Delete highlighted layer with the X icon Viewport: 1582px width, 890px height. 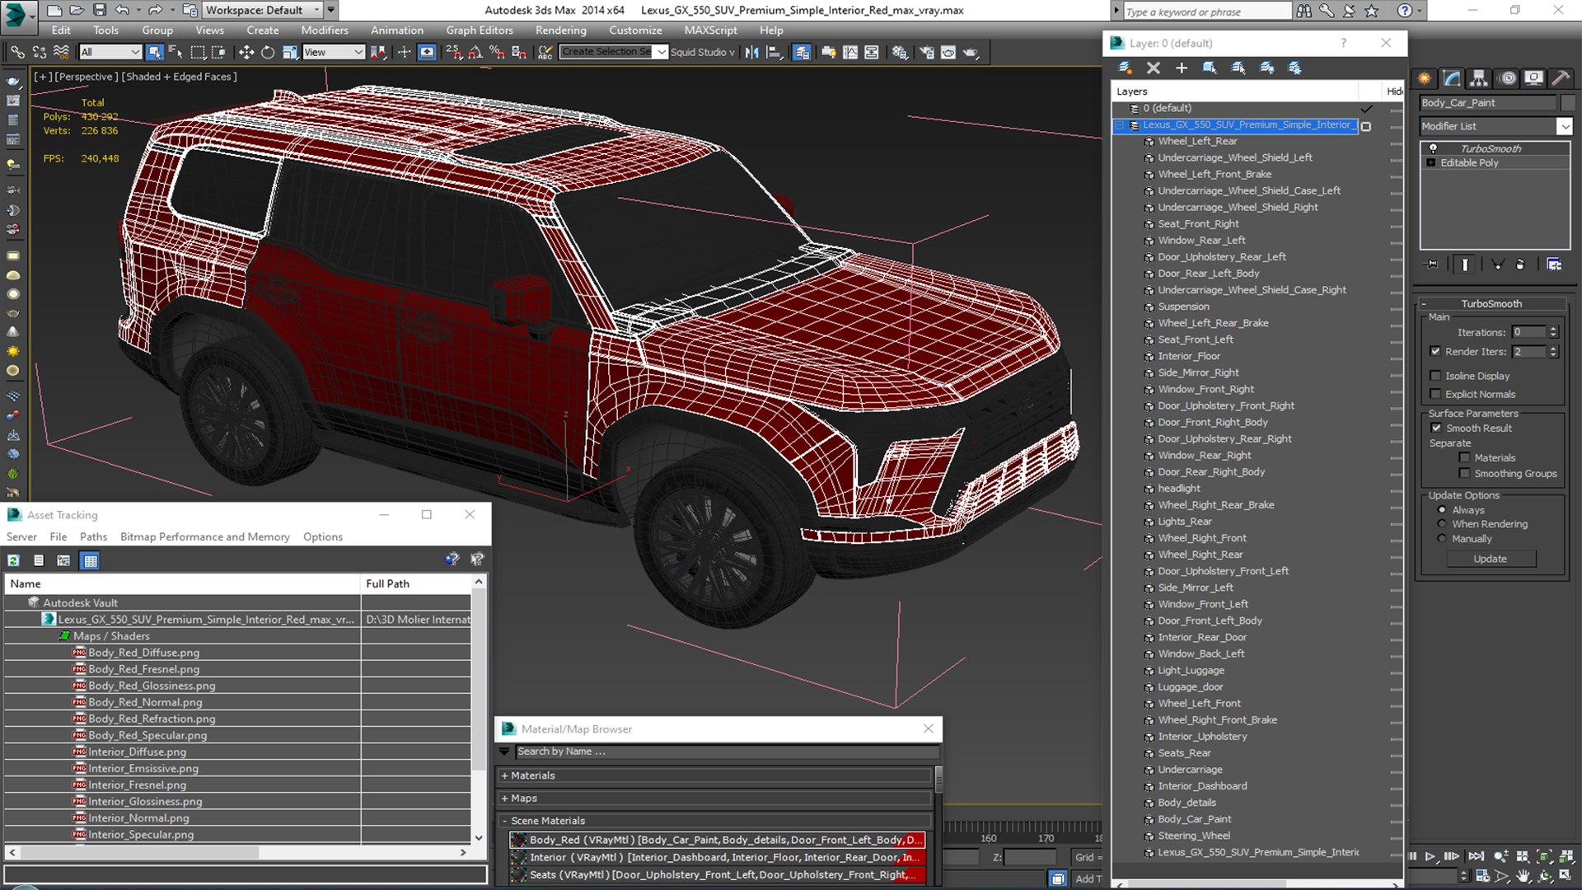click(x=1153, y=68)
